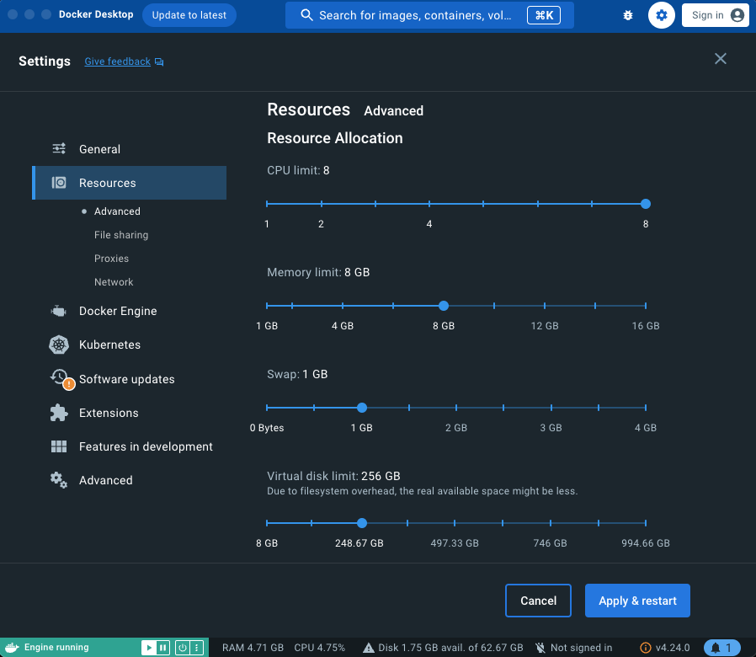Switch to the File sharing subsection
This screenshot has width=756, height=657.
click(120, 234)
